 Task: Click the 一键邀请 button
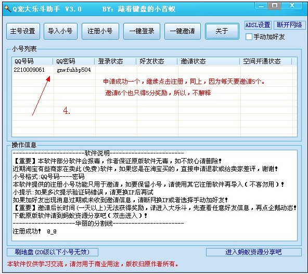(183, 31)
